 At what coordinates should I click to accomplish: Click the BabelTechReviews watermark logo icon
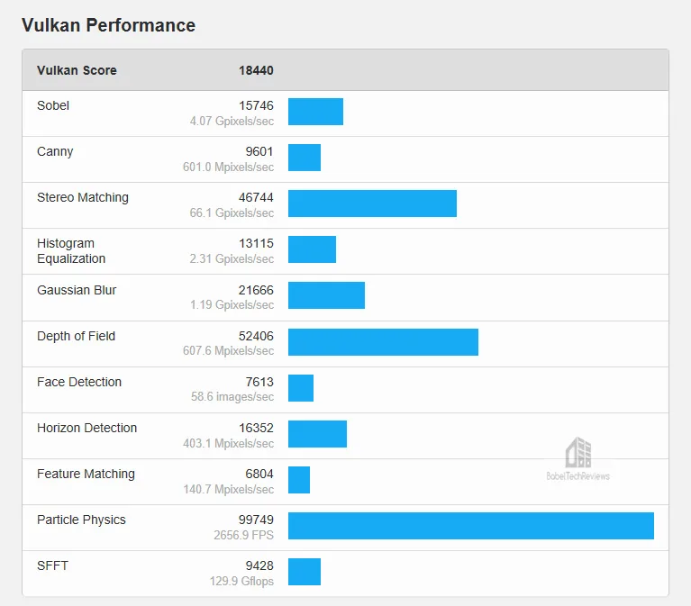tap(578, 452)
